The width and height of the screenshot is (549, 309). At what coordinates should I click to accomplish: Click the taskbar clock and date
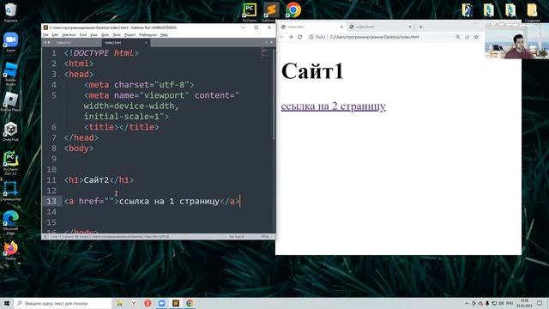pos(524,303)
